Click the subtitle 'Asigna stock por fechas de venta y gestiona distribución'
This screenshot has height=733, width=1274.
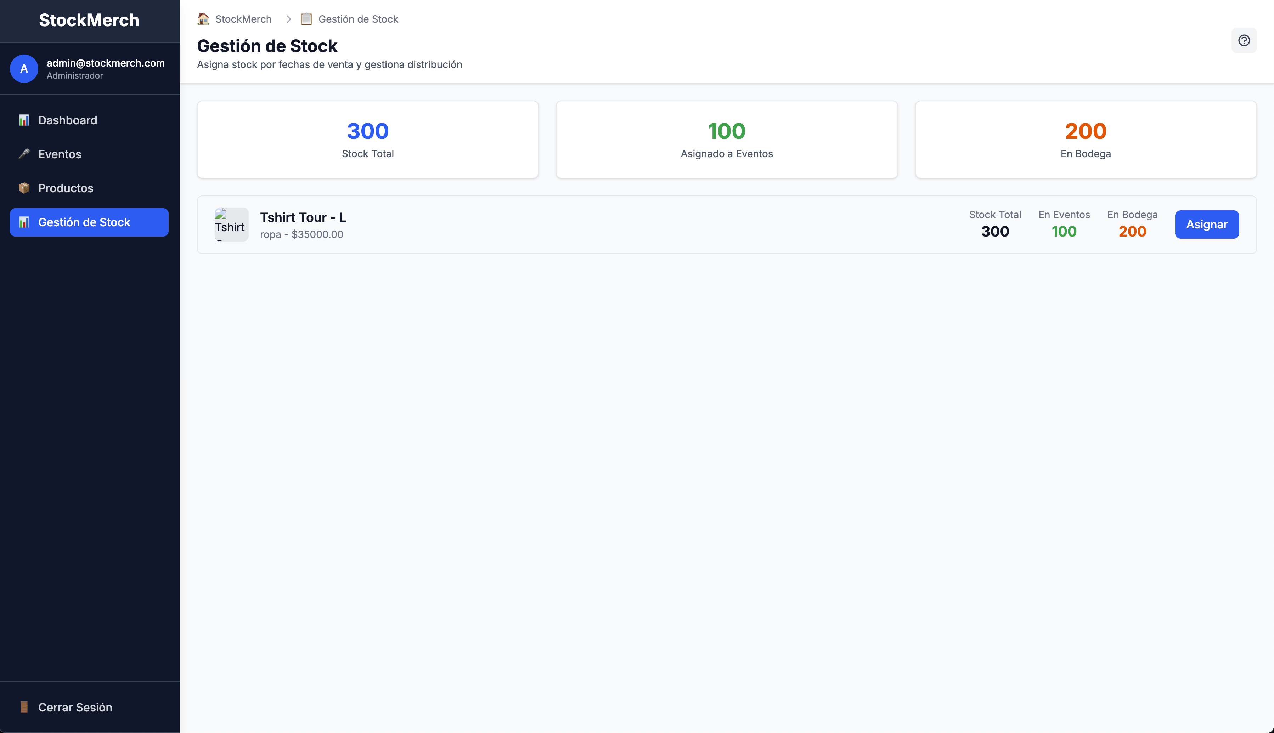(x=329, y=64)
